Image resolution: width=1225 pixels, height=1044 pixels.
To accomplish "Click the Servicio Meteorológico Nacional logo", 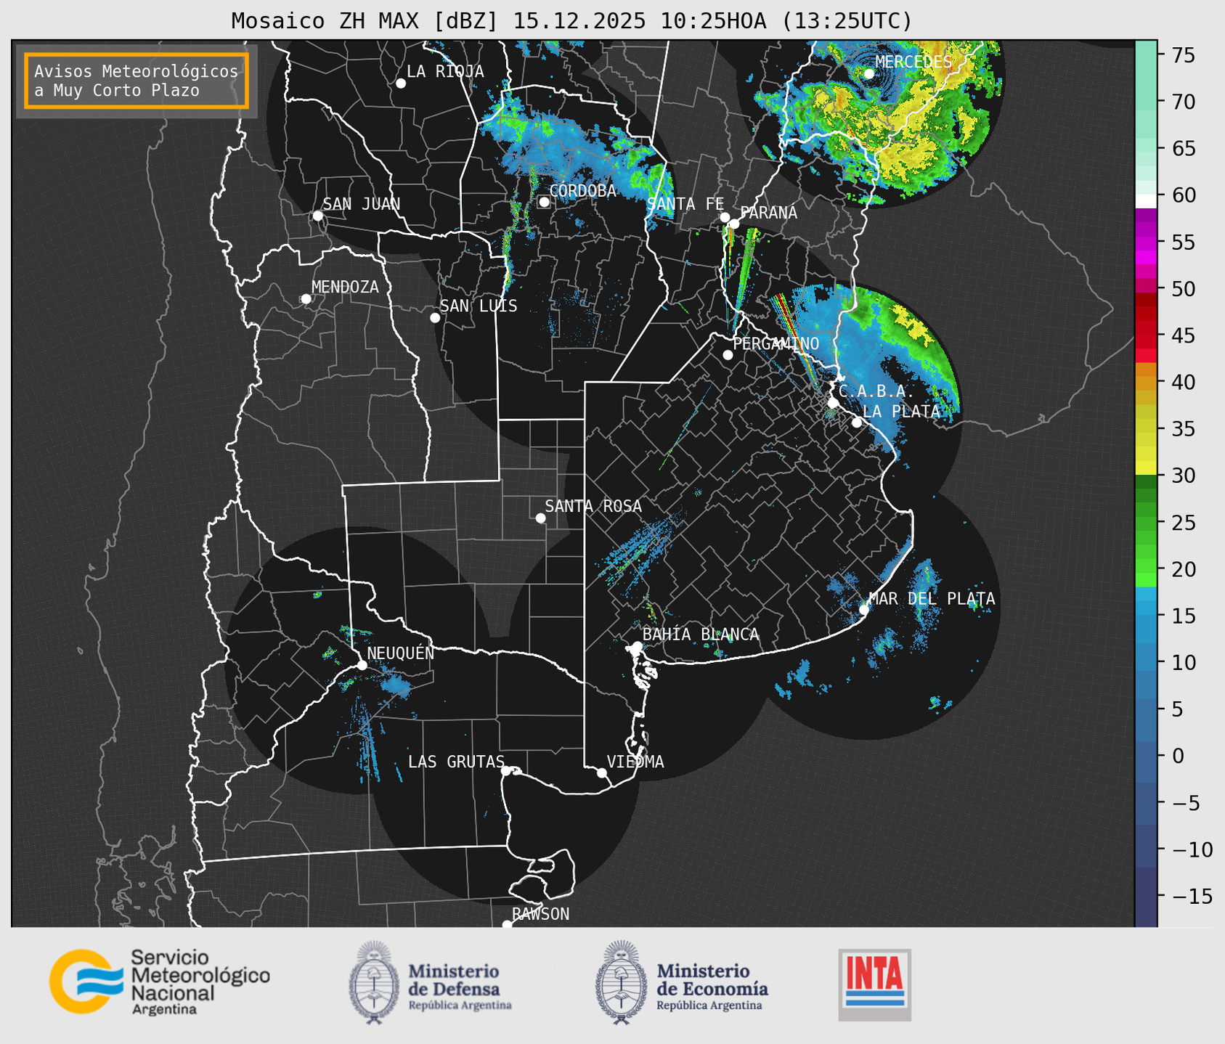I will point(159,982).
